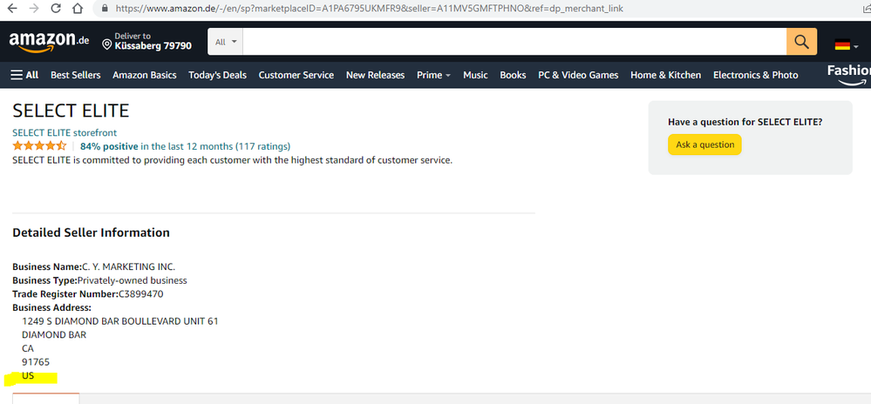Click the browser address bar URL
Screen dimensions: 871x404
[x=370, y=9]
